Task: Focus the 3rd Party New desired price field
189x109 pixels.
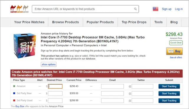Action: click(55, 93)
